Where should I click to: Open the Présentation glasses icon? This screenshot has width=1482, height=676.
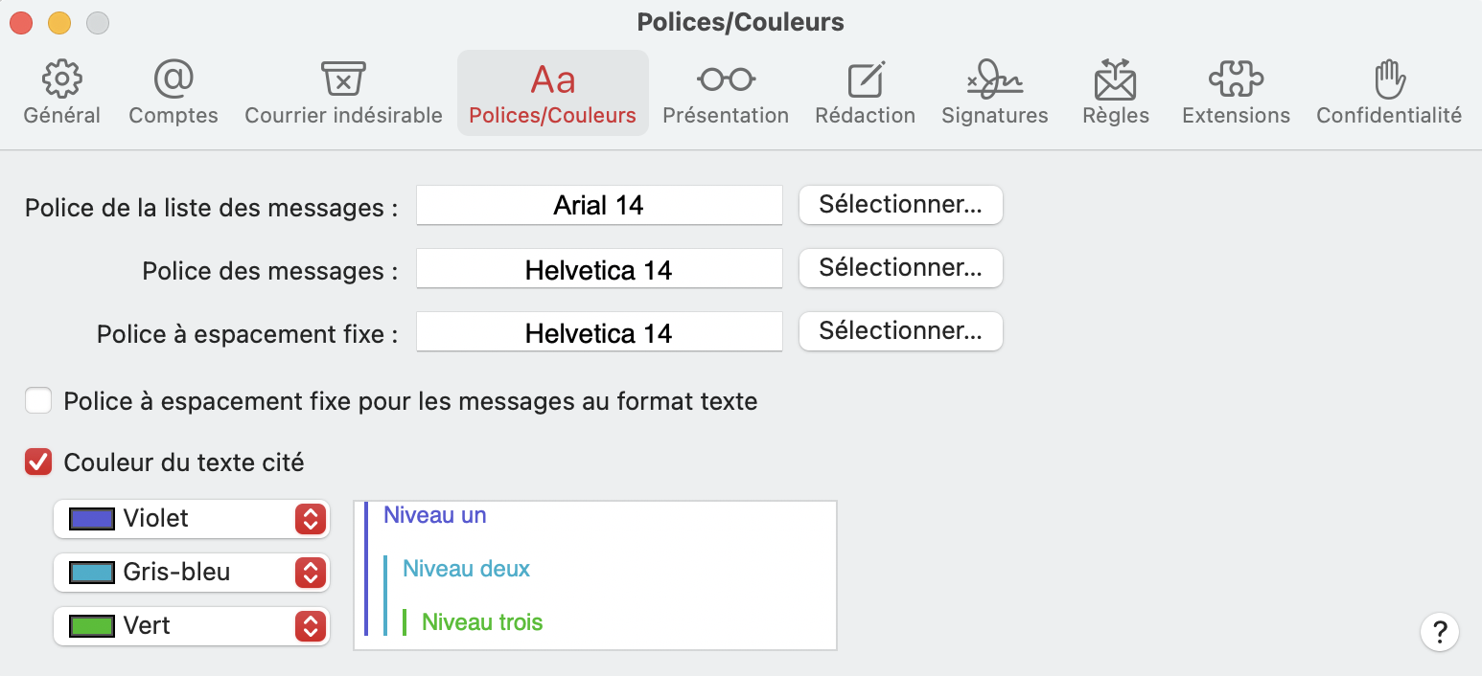726,79
